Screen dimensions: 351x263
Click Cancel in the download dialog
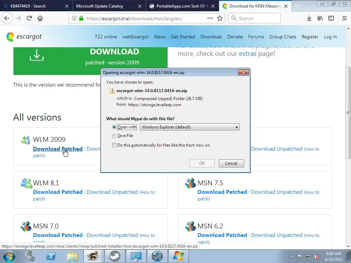231,163
